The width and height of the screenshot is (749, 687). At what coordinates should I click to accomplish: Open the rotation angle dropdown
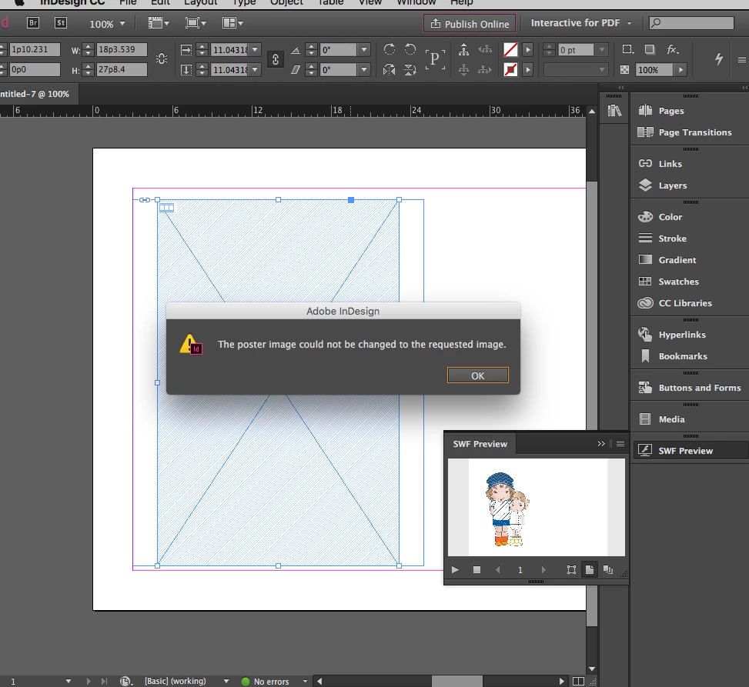pyautogui.click(x=364, y=50)
